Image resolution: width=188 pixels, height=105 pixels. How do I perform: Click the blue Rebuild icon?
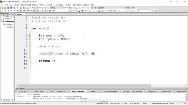pyautogui.click(x=46, y=8)
